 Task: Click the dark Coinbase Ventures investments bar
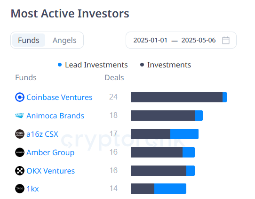tap(176, 97)
